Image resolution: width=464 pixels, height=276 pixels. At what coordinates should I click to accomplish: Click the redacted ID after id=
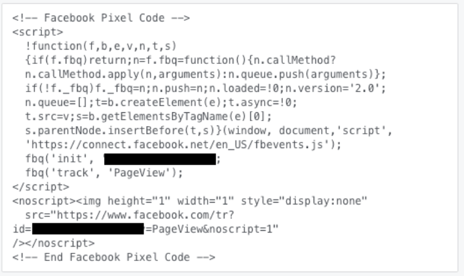[88, 229]
